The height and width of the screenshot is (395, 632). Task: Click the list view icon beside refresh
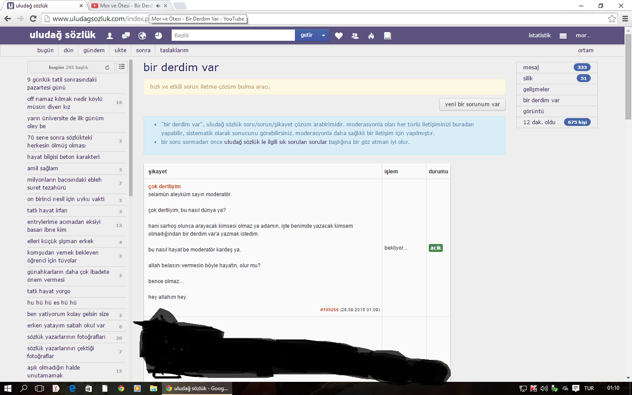click(x=122, y=67)
